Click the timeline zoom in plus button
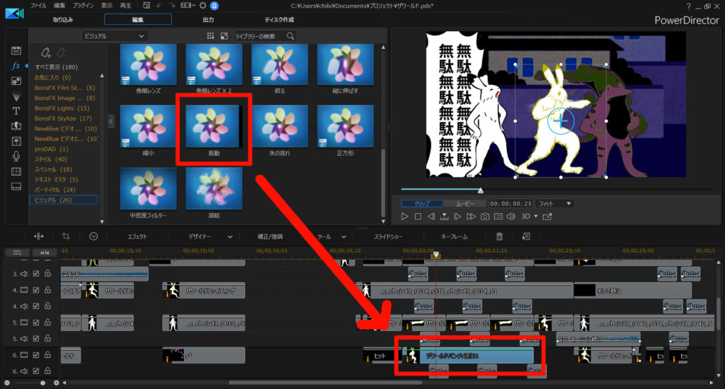Image resolution: width=725 pixels, height=389 pixels. tap(57, 383)
